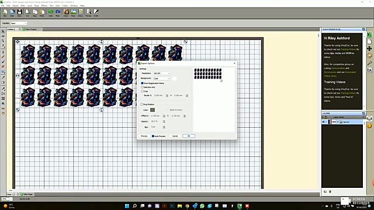Viewport: 374px width, 210px height.
Task: Open the Resolution dropdown
Action: 161,73
